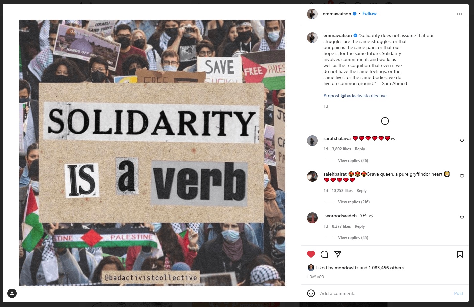Open the three-dot more options menu
This screenshot has width=474, height=307.
pos(459,14)
